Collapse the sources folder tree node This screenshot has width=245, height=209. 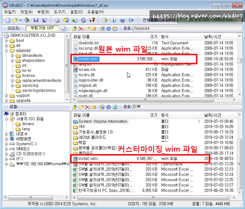point(6,51)
